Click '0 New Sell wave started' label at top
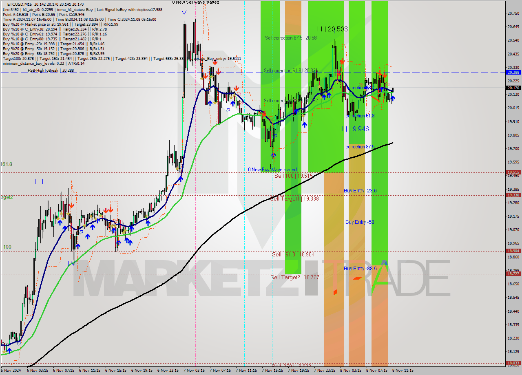 [195, 2]
